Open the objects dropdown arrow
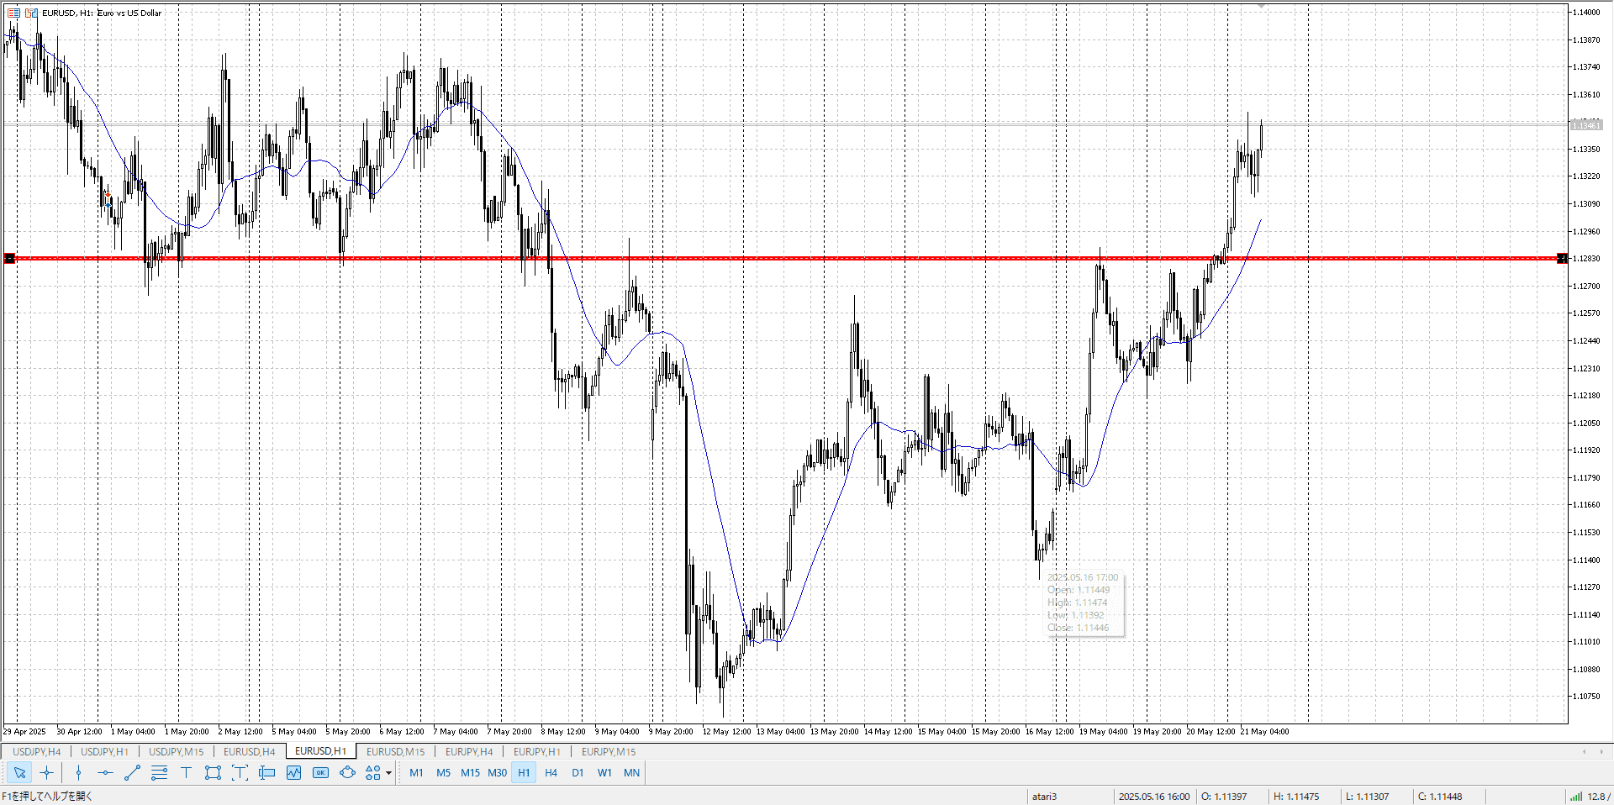The image size is (1614, 805). tap(388, 773)
